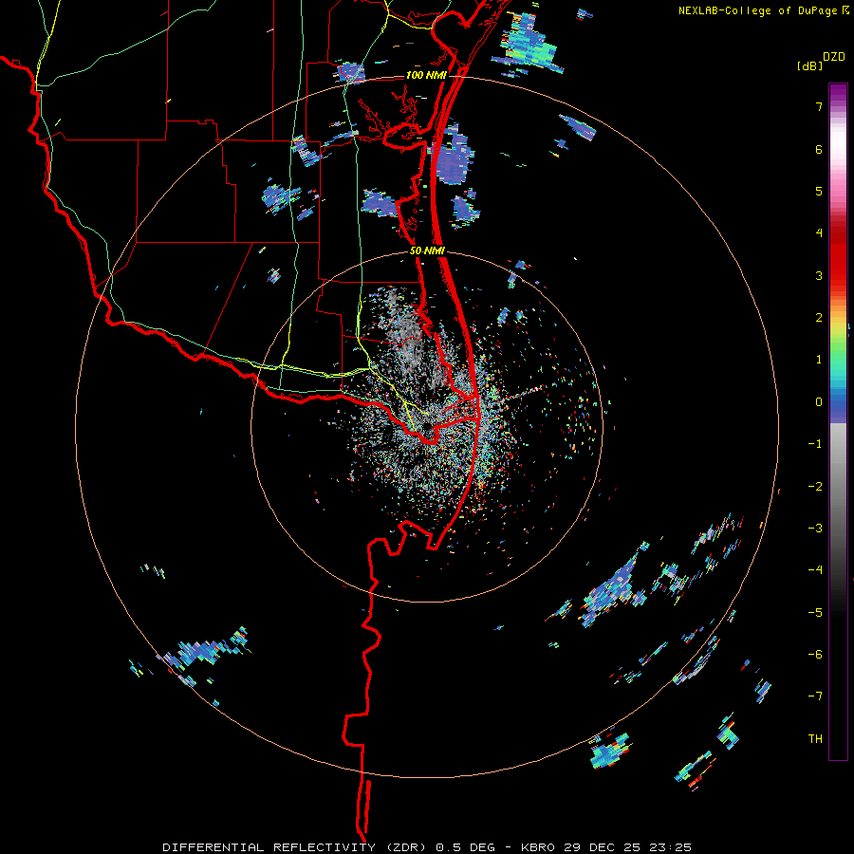Viewport: 854px width, 854px height.
Task: Click the Differential Reflectivity product caption
Action: [427, 847]
